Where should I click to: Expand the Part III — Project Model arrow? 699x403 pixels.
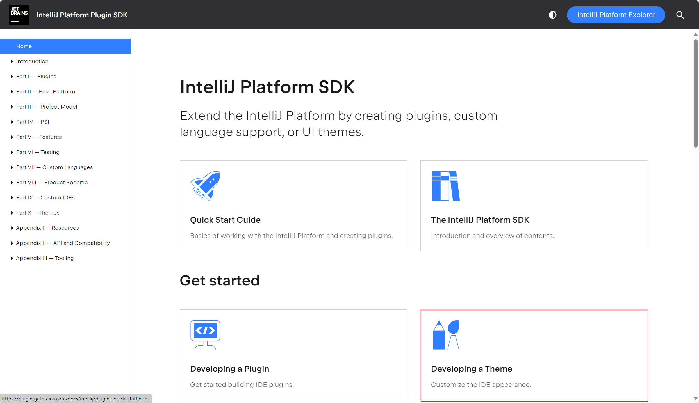[12, 107]
